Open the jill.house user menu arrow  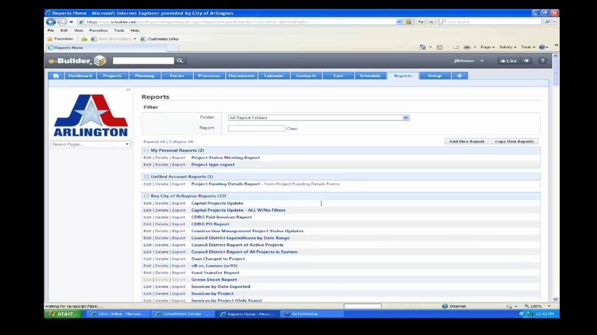482,61
